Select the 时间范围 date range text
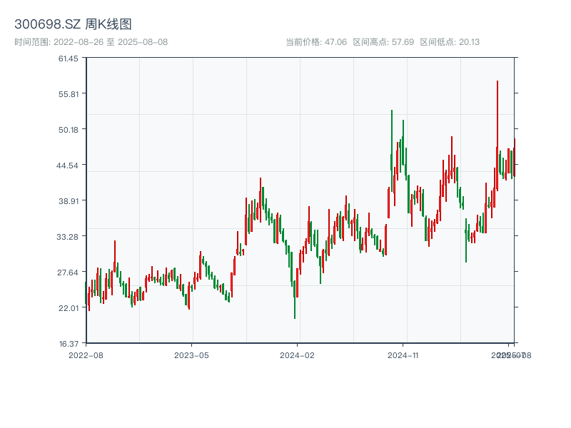571x428 pixels. (91, 42)
